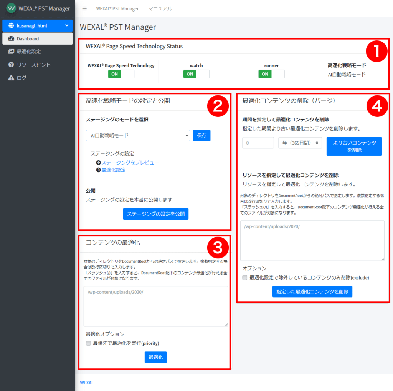Click WEXAL Page Speed Technology Status heading
The height and width of the screenshot is (391, 393).
pos(134,46)
